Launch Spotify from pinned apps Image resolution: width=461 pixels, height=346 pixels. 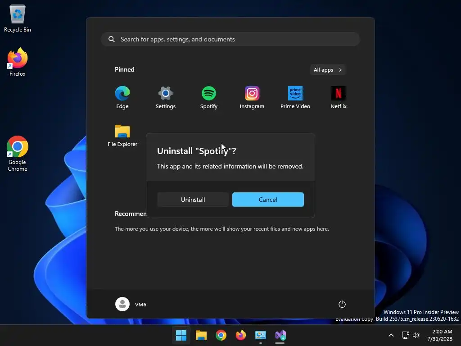(x=209, y=98)
